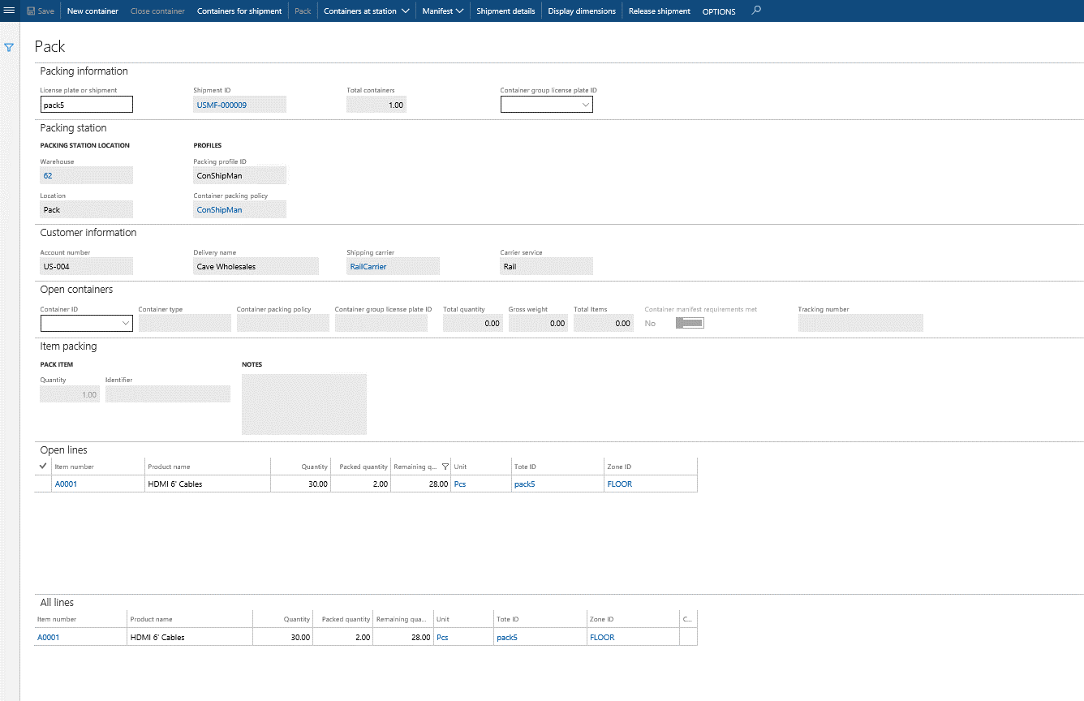Click filter icon on Remaining quantity column
Viewport: 1084px width, 701px height.
(x=445, y=467)
